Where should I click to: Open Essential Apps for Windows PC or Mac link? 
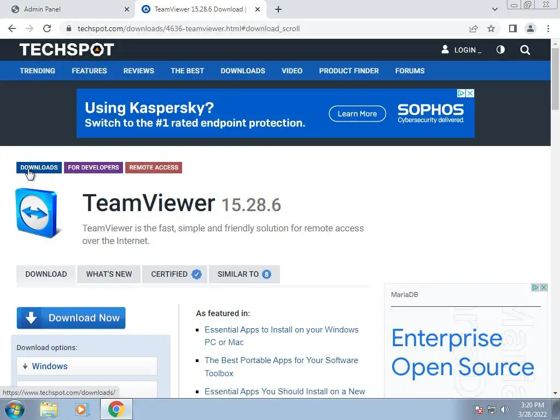tap(282, 336)
